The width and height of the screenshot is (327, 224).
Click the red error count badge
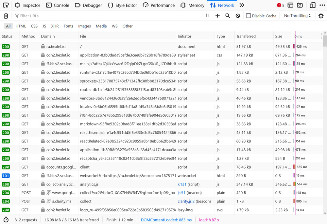pyautogui.click(x=279, y=5)
